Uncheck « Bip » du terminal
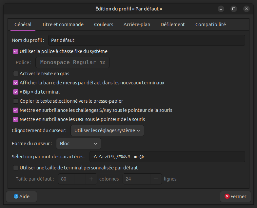 (16, 92)
